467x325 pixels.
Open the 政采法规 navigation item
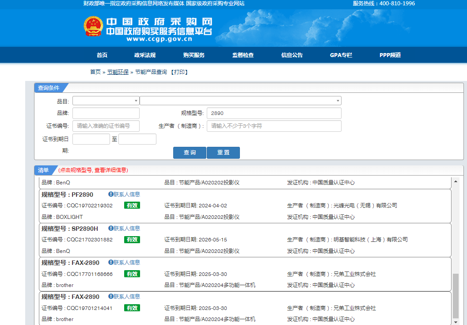(145, 55)
